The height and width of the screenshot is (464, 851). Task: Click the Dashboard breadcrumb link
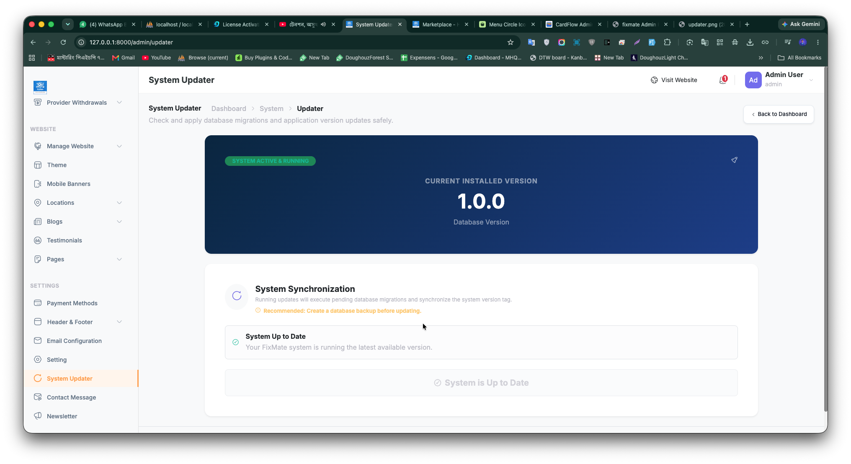tap(229, 108)
